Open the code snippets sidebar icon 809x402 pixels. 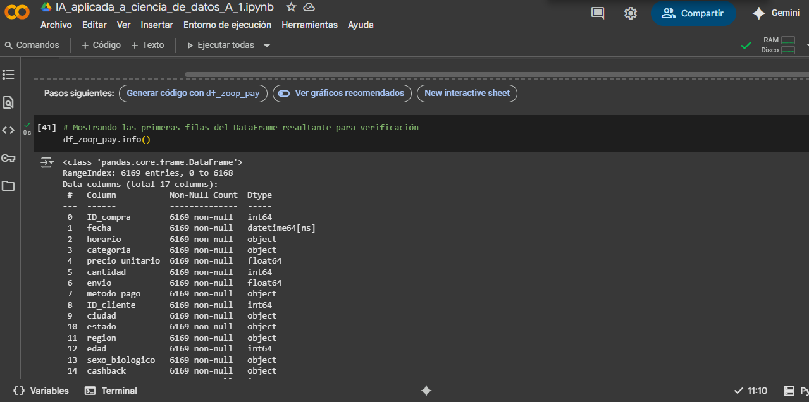tap(8, 130)
